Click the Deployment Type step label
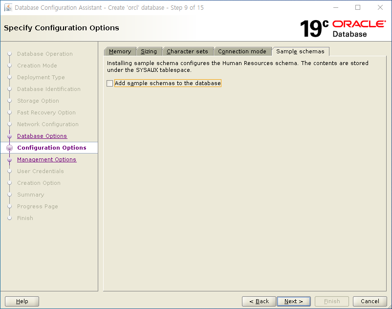The width and height of the screenshot is (392, 309). point(41,77)
